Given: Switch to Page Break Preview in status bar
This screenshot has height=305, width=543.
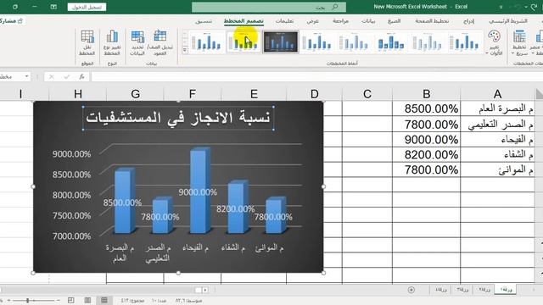Looking at the screenshot, I should click(x=70, y=301).
